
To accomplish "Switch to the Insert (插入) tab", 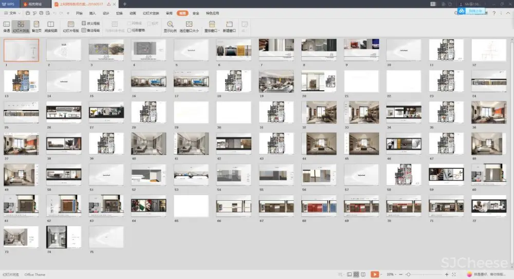I will pyautogui.click(x=93, y=13).
